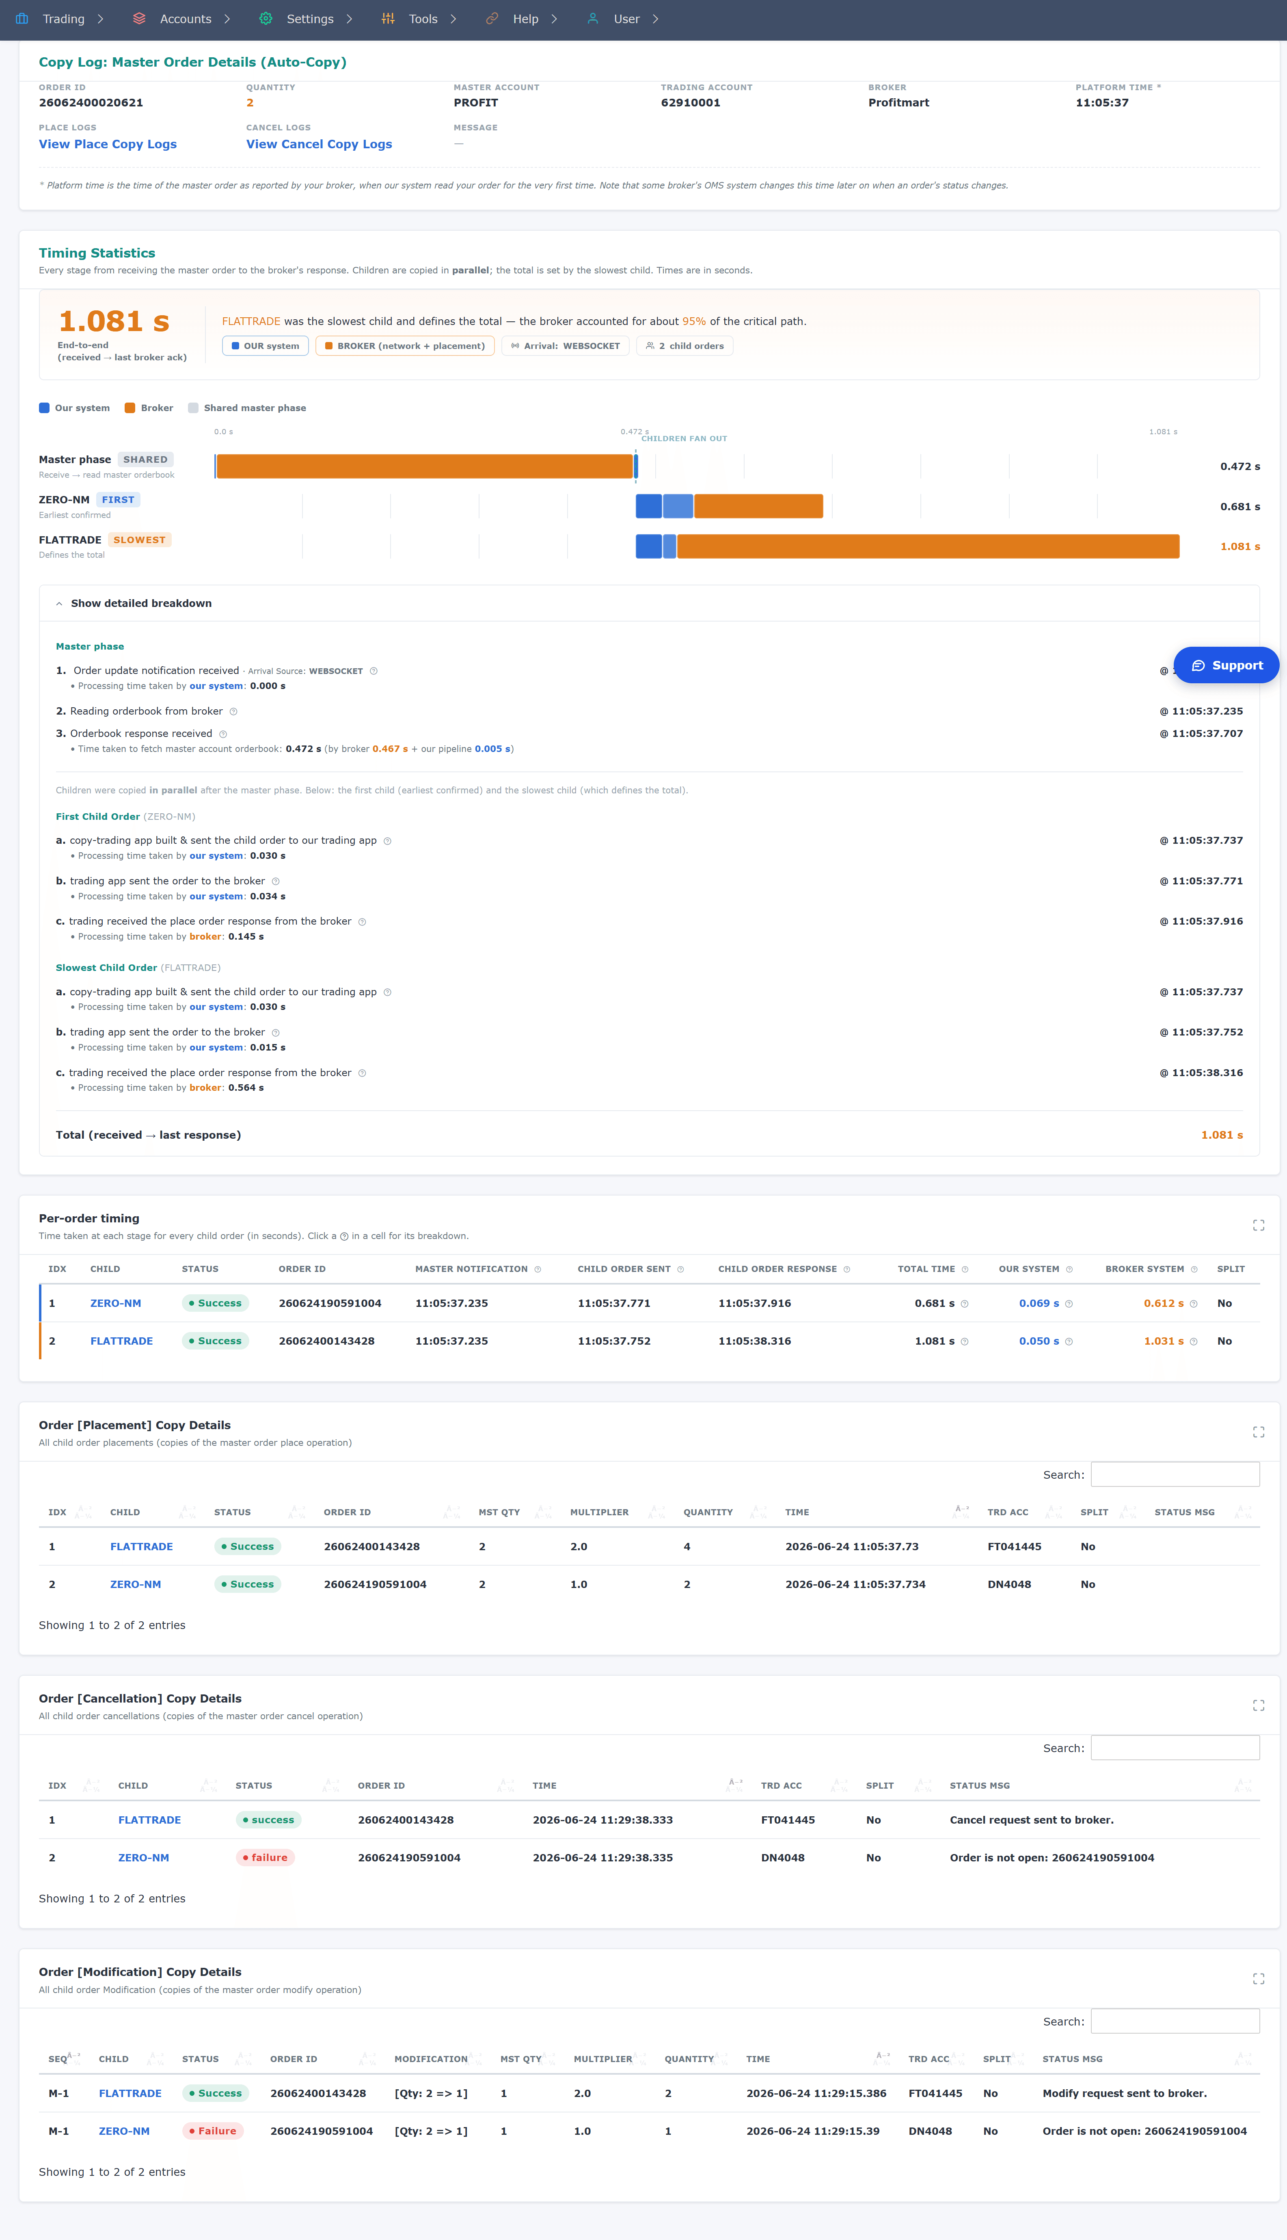Click the Master phase orange timeline bar
The image size is (1287, 2240).
coord(424,467)
